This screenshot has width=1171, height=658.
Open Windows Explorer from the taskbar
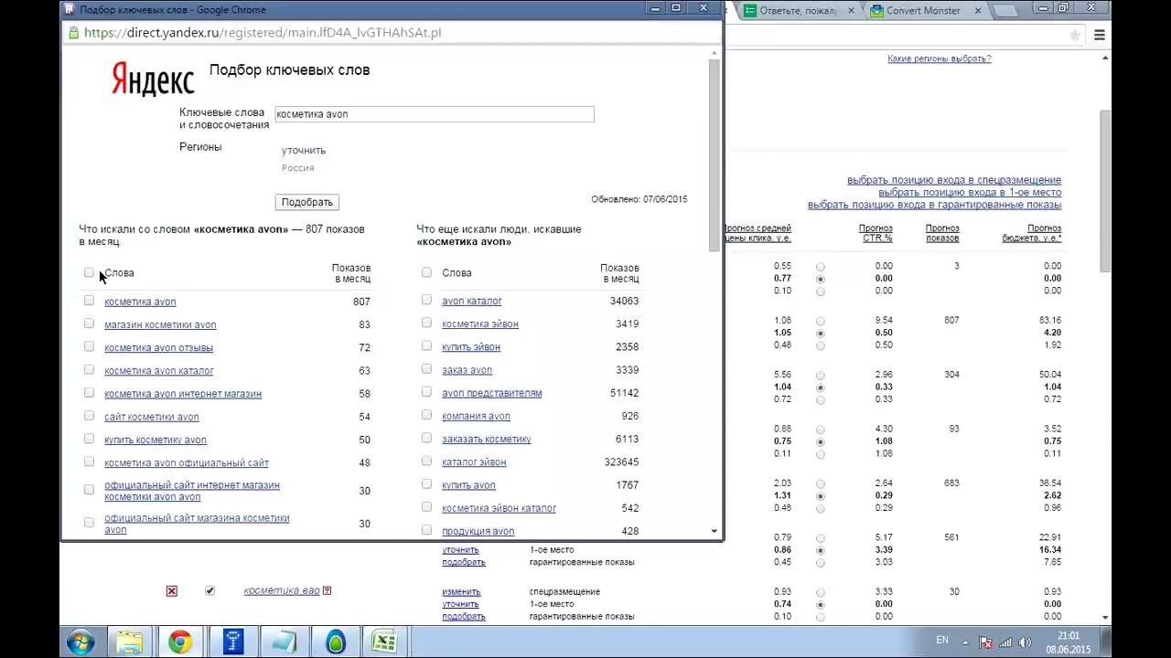point(130,642)
